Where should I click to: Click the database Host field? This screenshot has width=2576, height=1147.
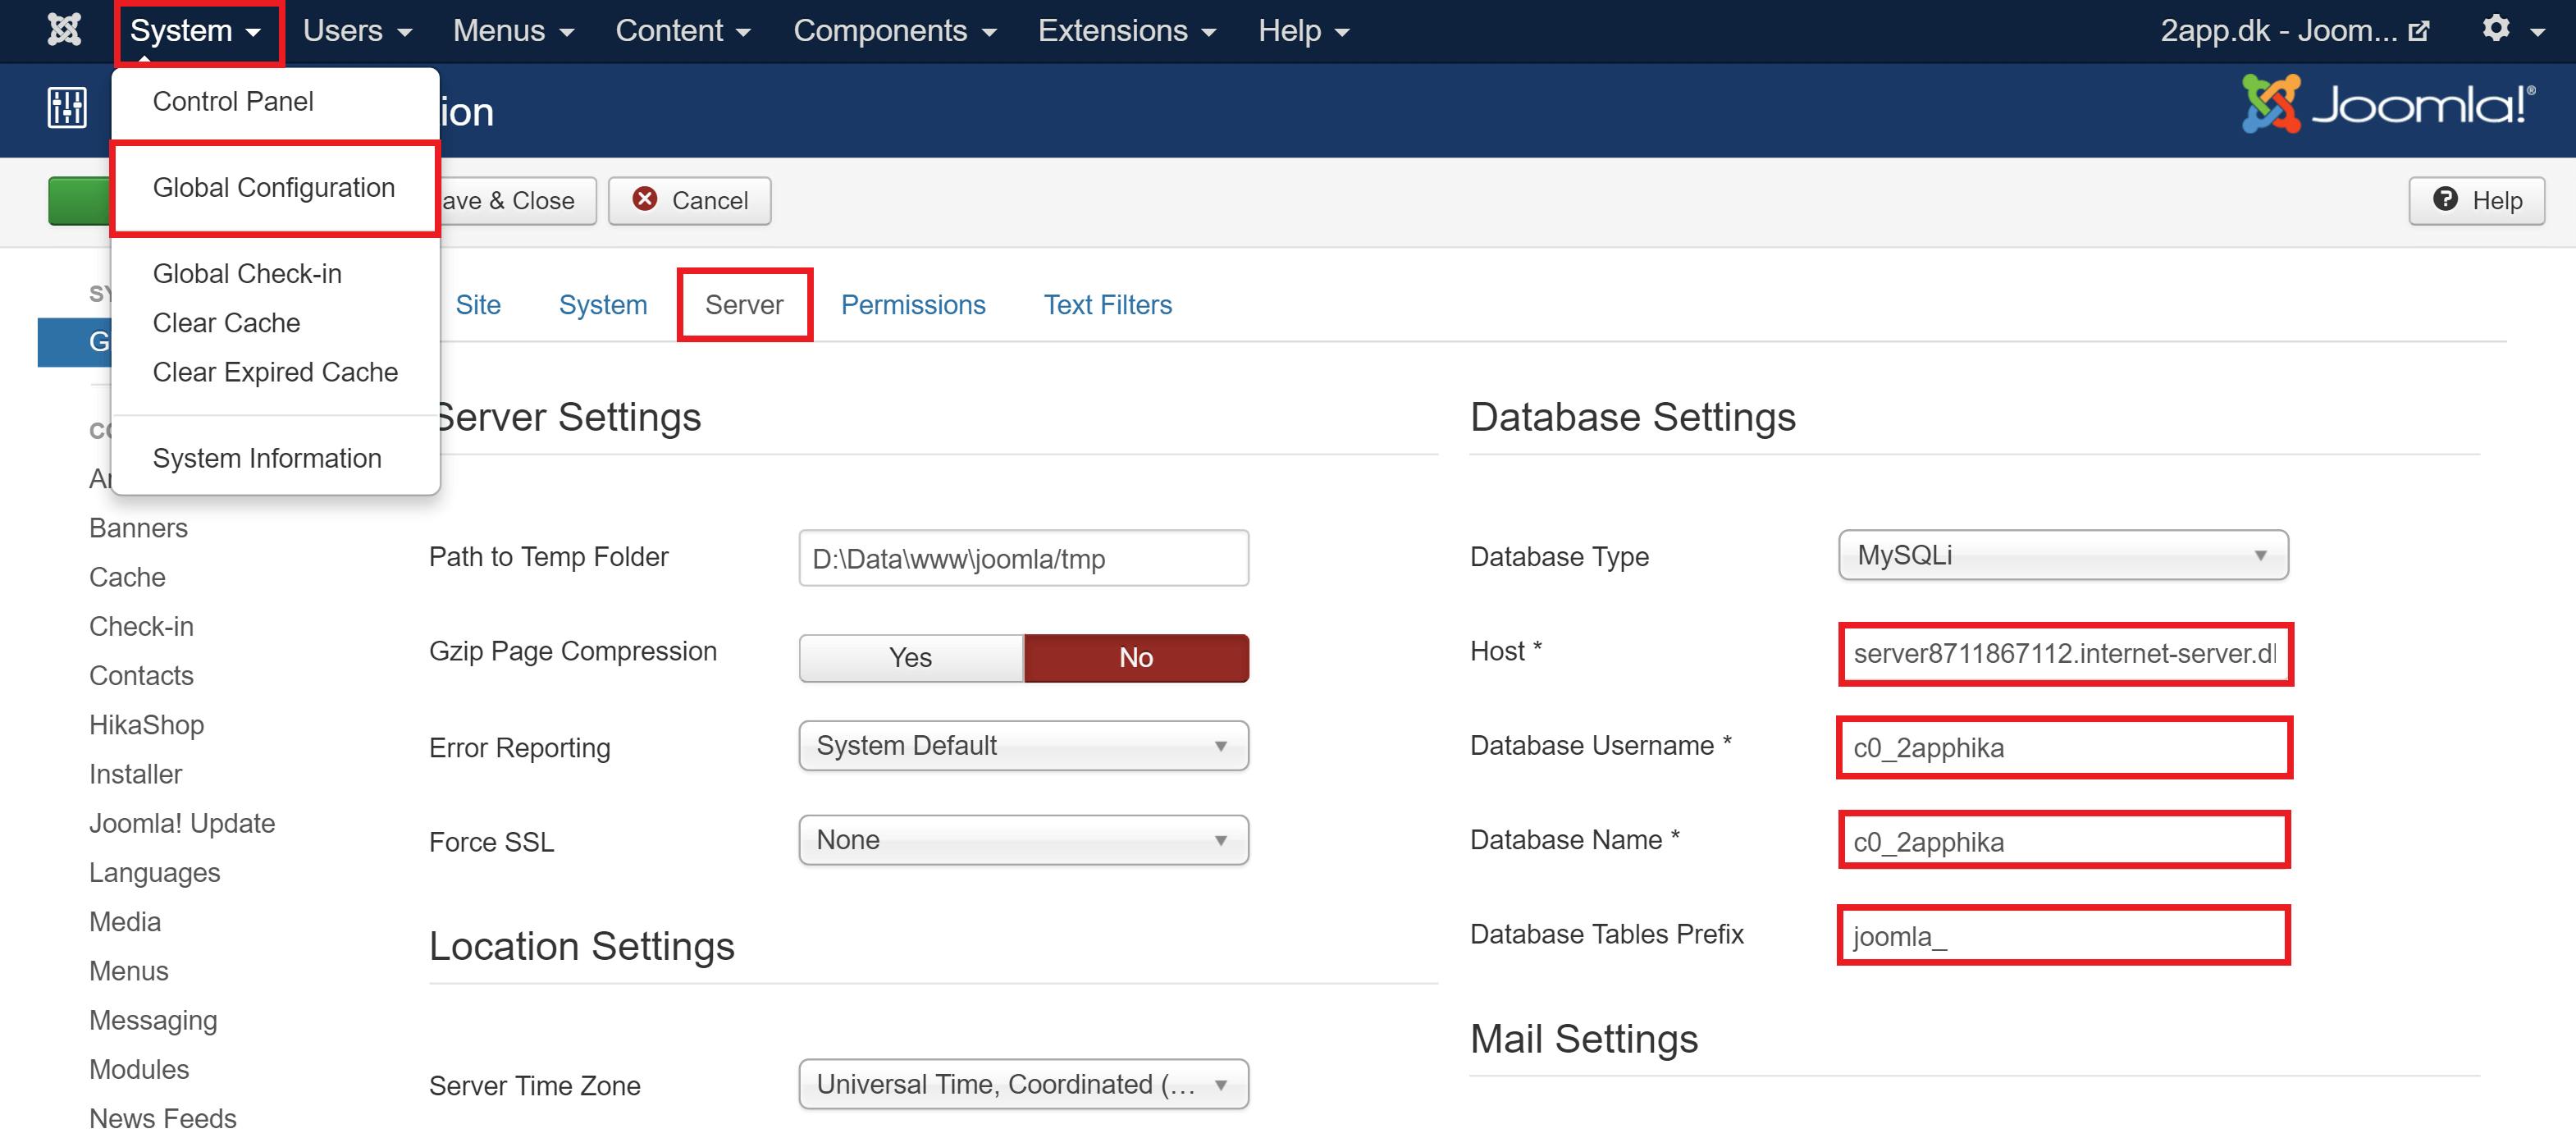click(2065, 653)
